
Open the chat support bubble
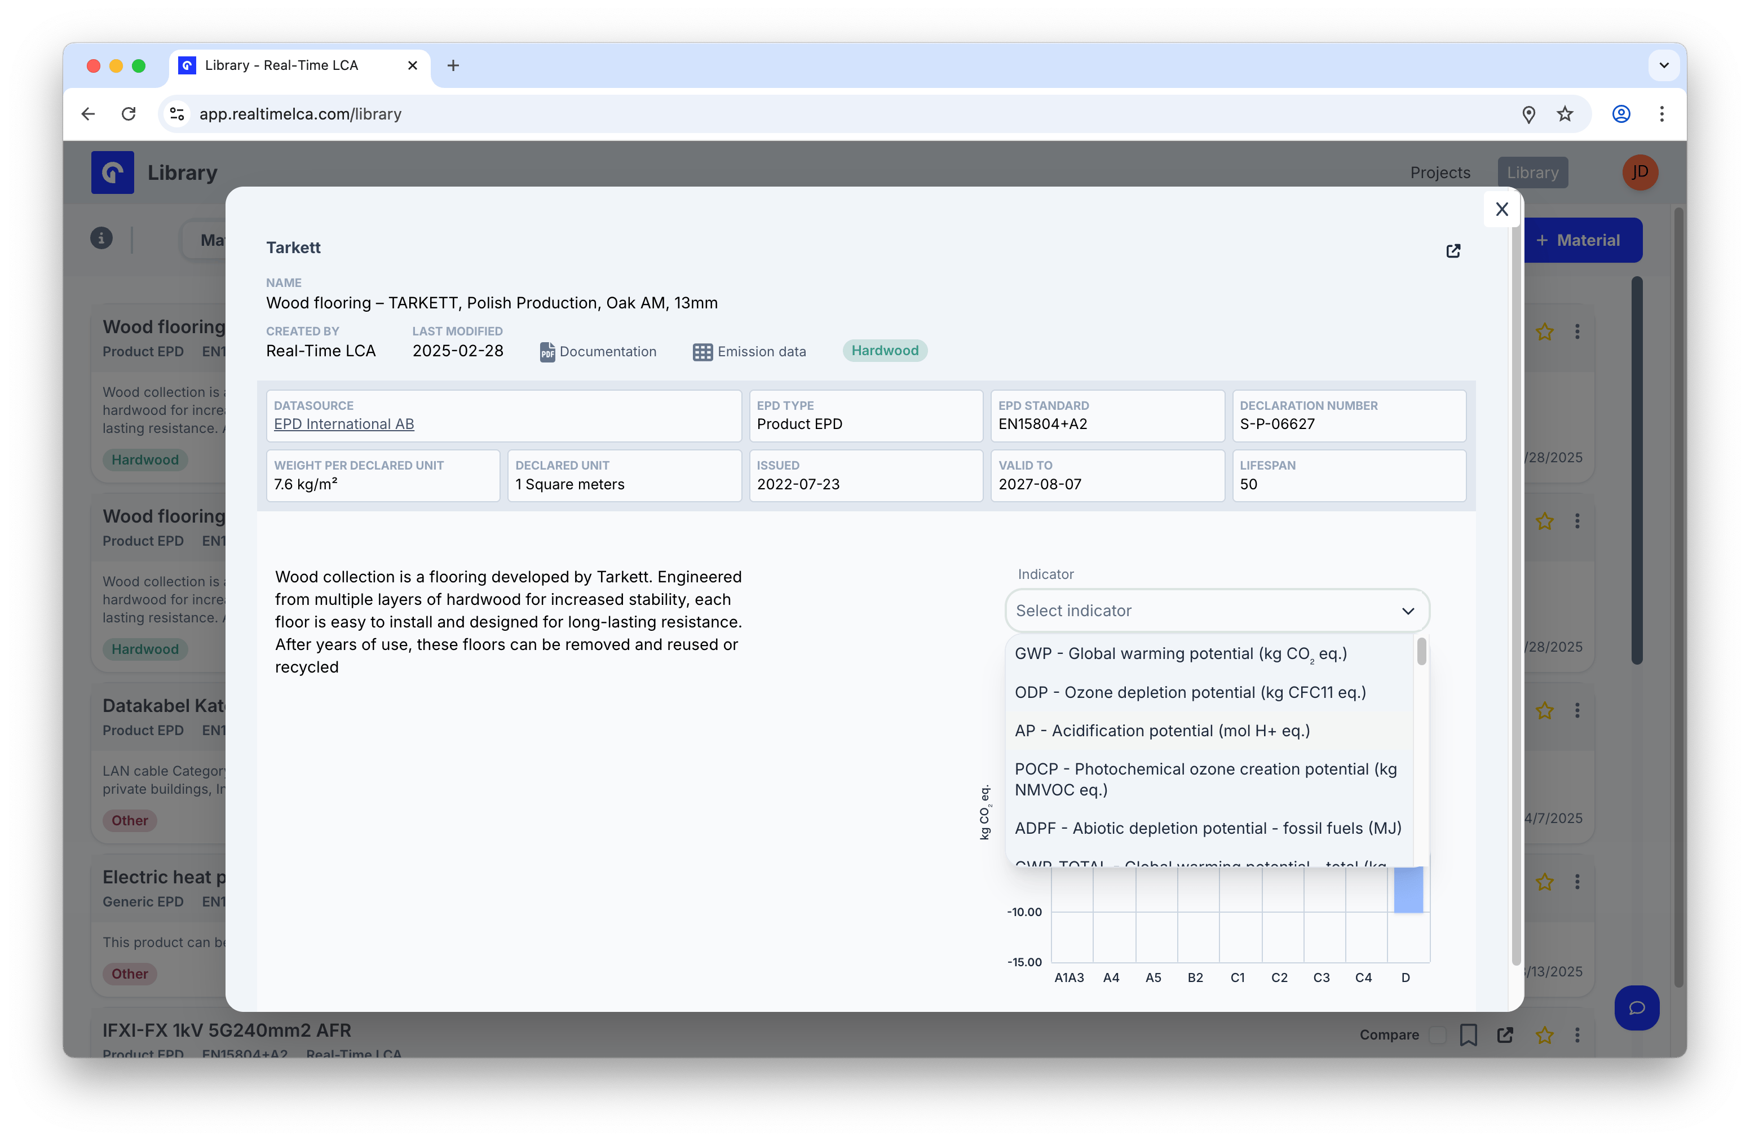(x=1637, y=1008)
